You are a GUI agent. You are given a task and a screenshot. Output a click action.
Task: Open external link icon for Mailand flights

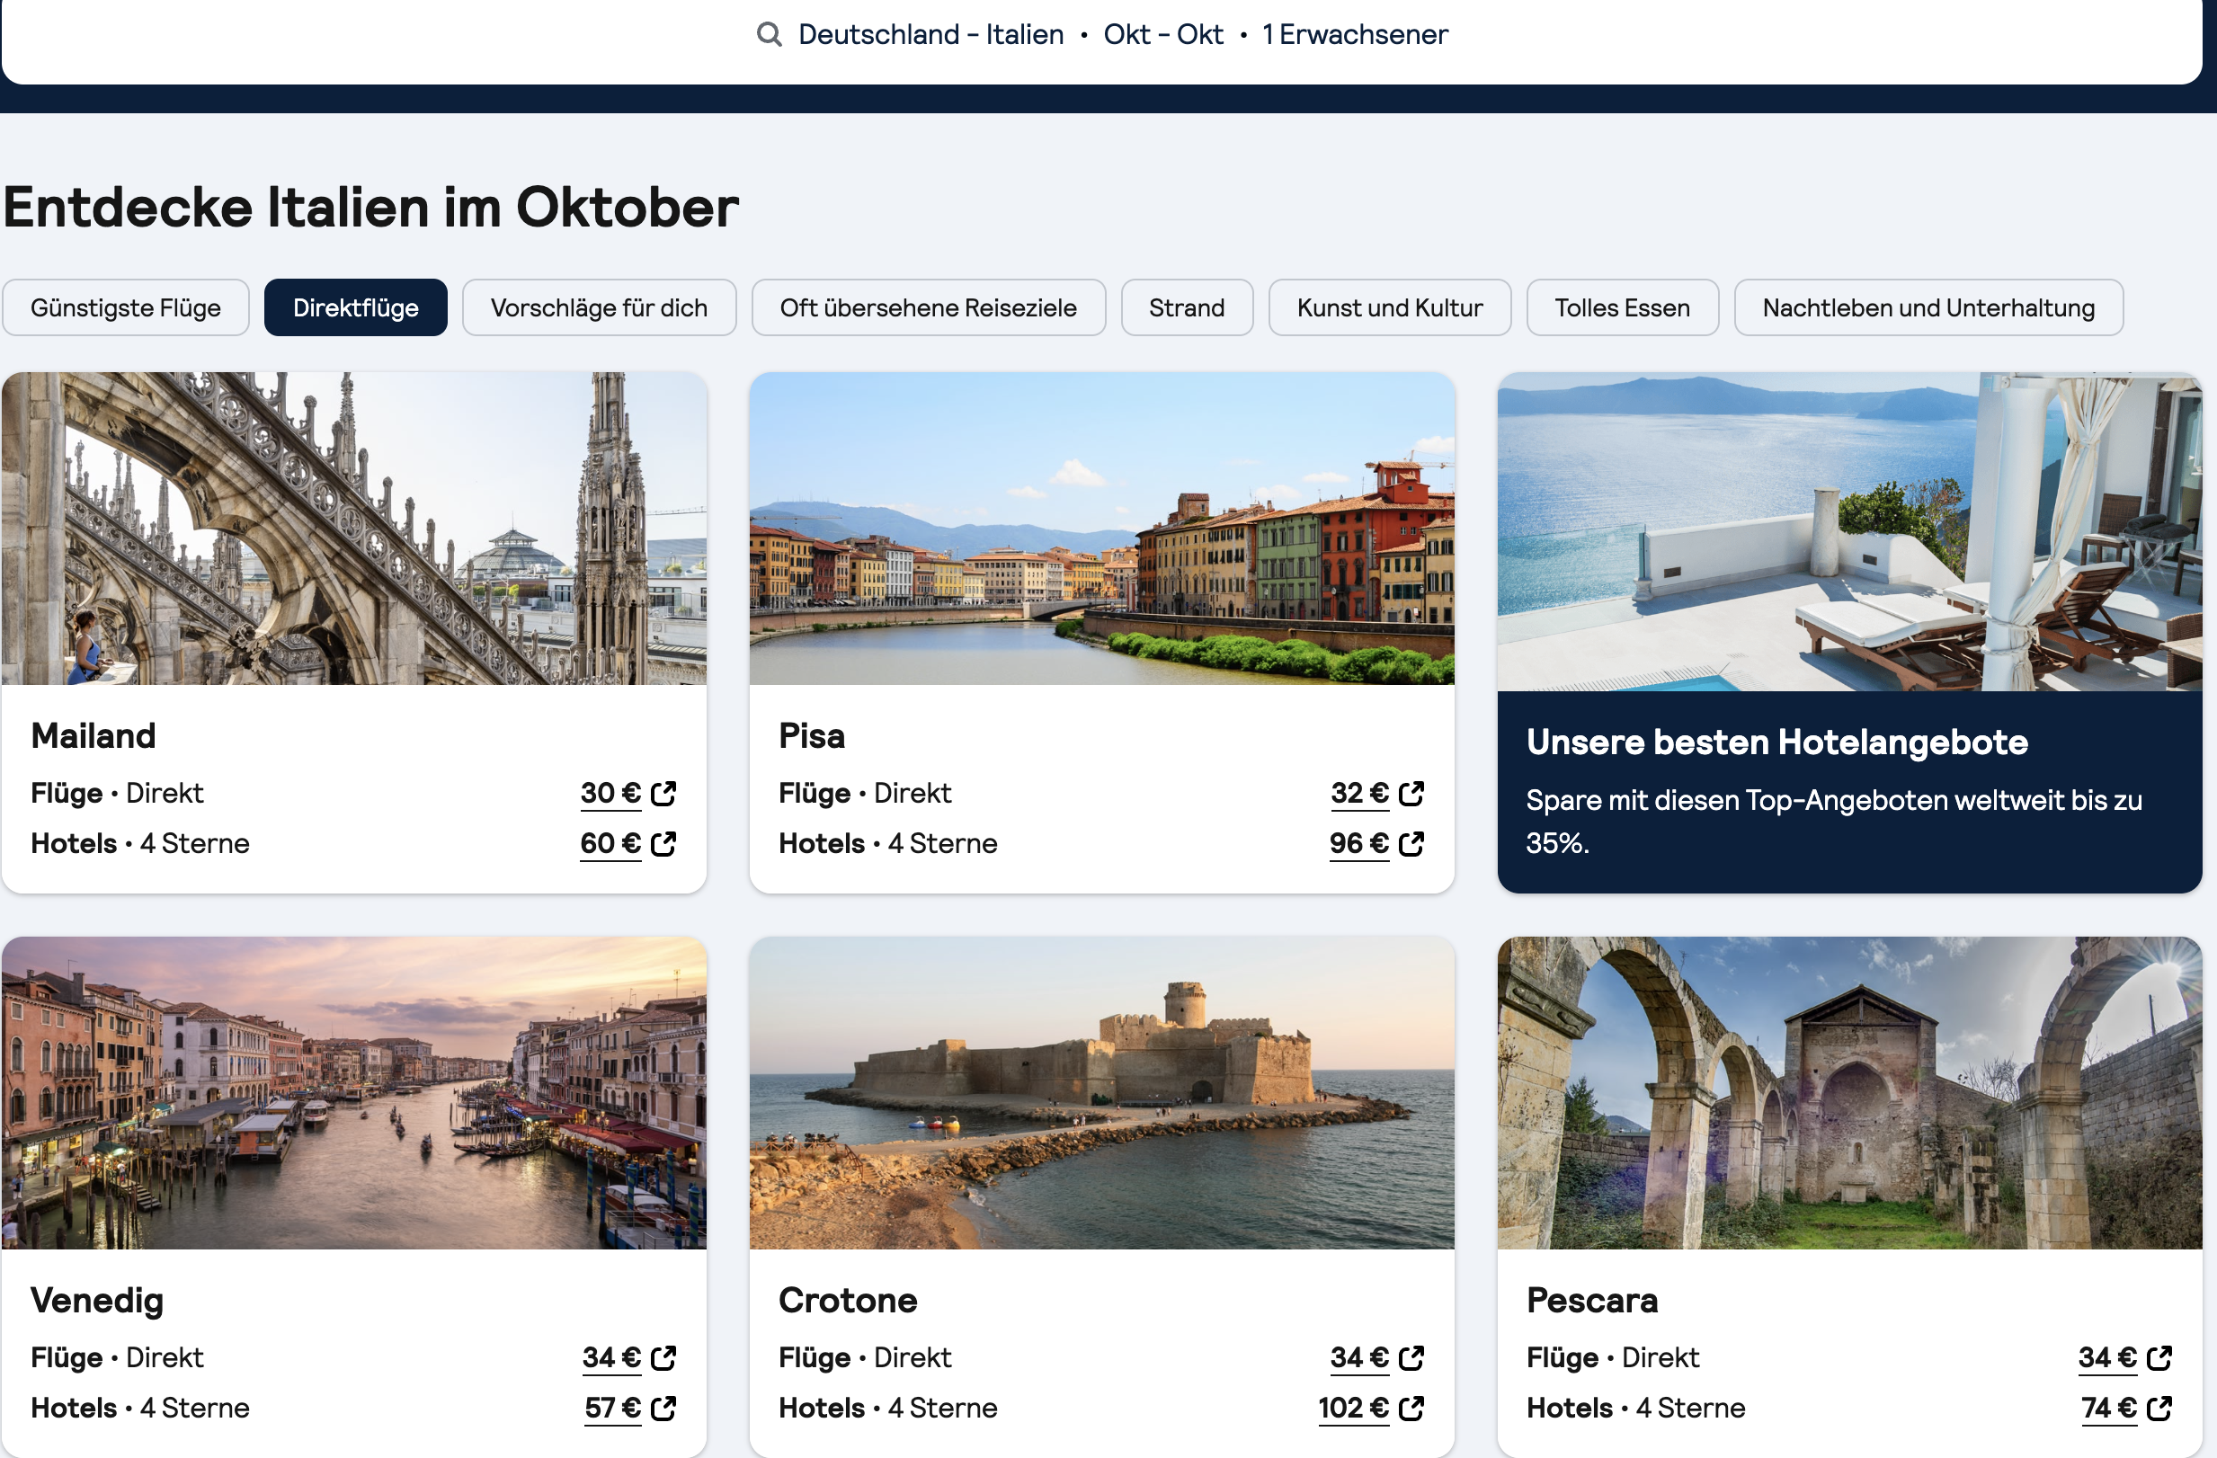click(663, 793)
